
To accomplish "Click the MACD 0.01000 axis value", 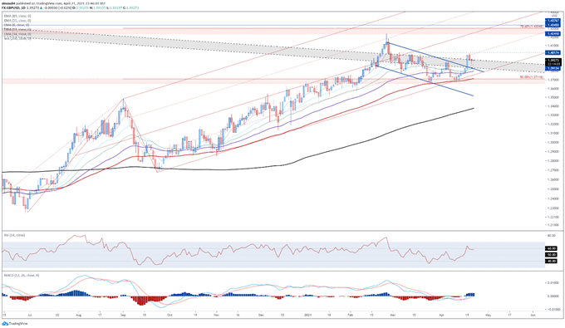I will pyautogui.click(x=553, y=283).
